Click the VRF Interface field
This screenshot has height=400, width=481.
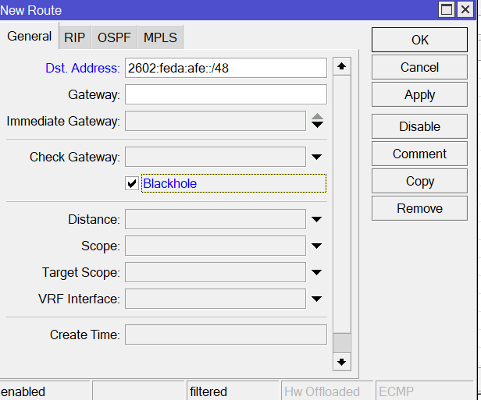(216, 299)
